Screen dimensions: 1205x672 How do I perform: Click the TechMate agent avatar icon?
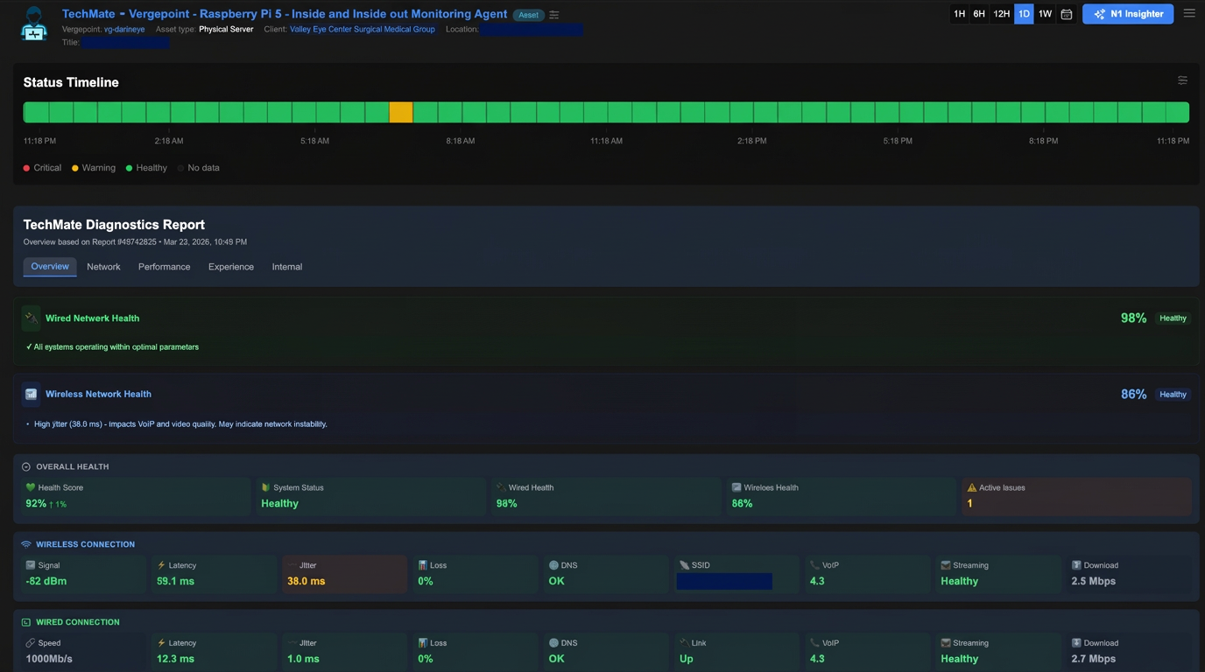34,24
